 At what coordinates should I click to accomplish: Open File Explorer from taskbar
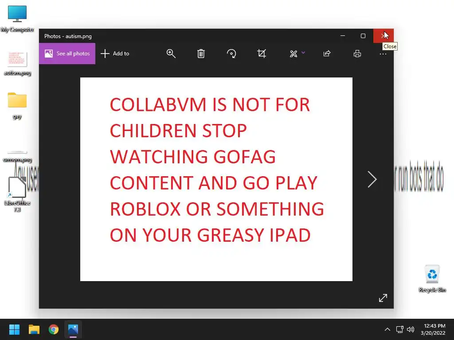tap(34, 329)
